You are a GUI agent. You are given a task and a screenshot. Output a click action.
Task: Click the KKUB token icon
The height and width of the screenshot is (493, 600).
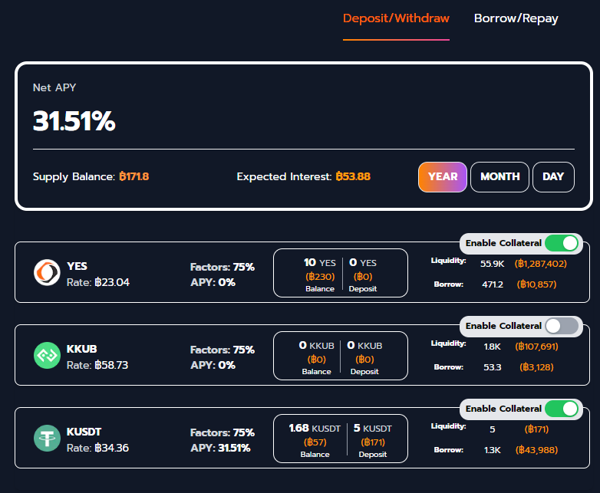pyautogui.click(x=47, y=355)
